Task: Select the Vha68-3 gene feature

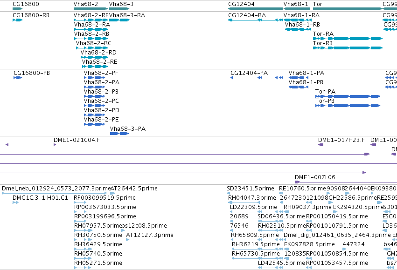Action: click(119, 9)
